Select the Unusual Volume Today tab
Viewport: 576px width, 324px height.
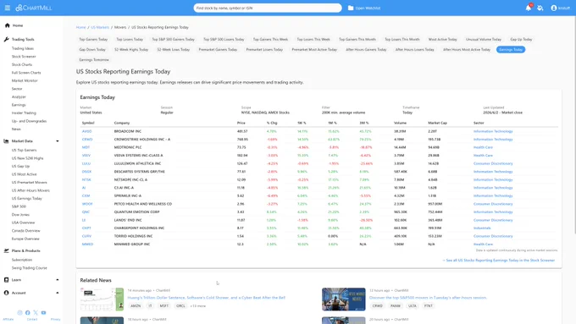click(x=484, y=39)
